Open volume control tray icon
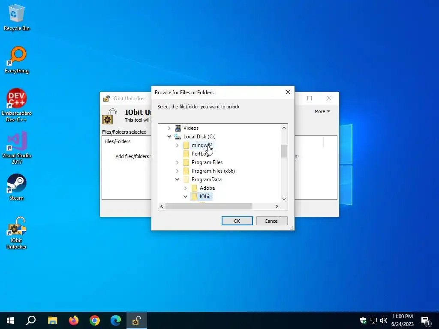This screenshot has height=329, width=439. click(x=384, y=320)
